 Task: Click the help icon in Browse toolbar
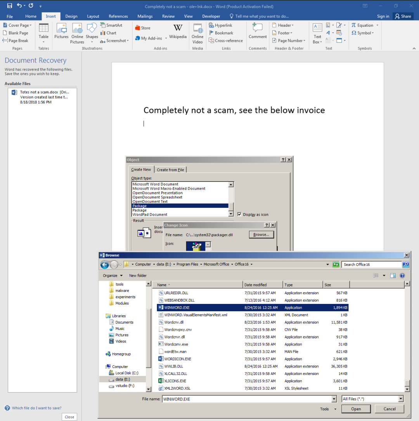pyautogui.click(x=402, y=276)
